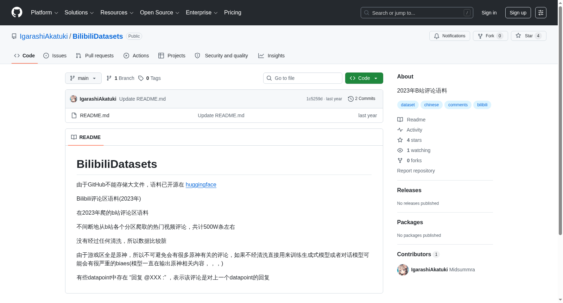
Task: View the 2 Commits history
Action: (362, 99)
